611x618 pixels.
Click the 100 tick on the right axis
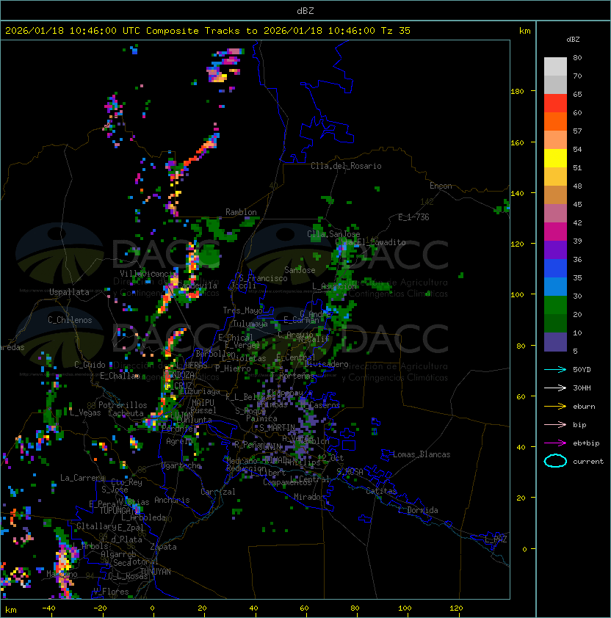[x=517, y=294]
